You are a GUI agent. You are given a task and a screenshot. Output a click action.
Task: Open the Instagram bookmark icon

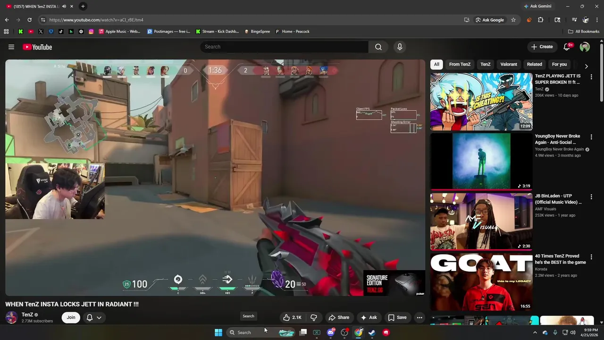91,32
